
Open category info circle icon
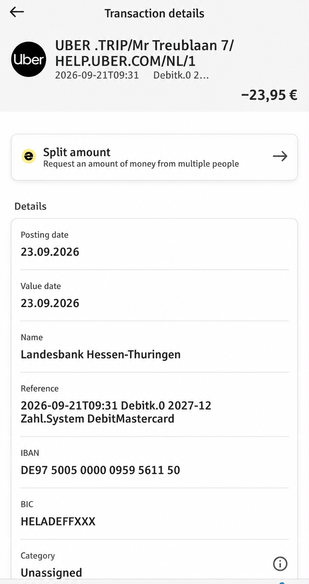pyautogui.click(x=280, y=564)
